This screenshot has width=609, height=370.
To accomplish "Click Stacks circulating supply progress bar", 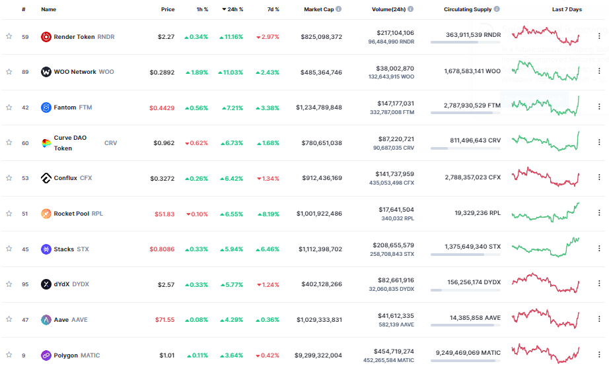I will 465,255.
